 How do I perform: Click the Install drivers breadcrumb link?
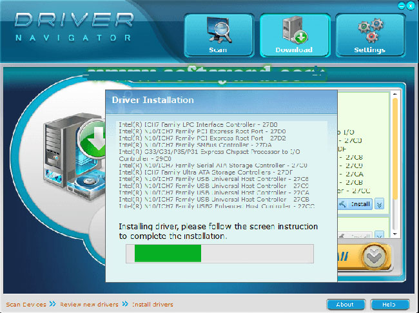[x=153, y=305]
